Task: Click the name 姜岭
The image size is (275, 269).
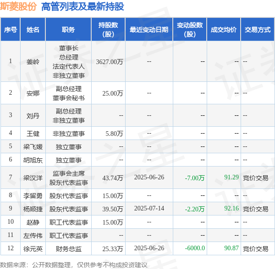Action: click(33, 62)
